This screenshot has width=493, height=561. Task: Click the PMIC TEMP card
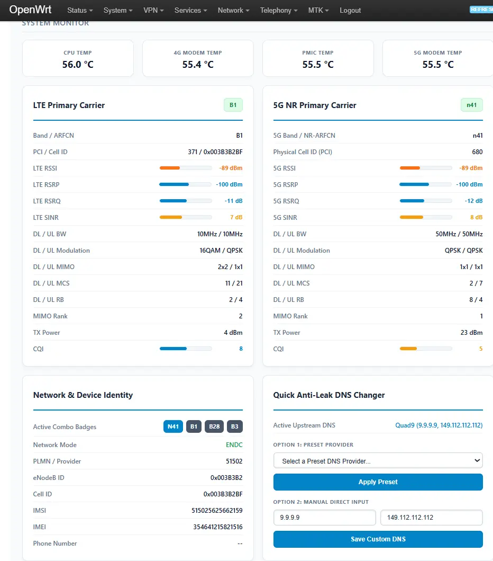coord(318,58)
